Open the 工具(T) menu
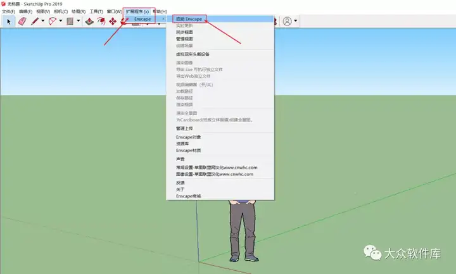456x274 pixels. coord(96,11)
